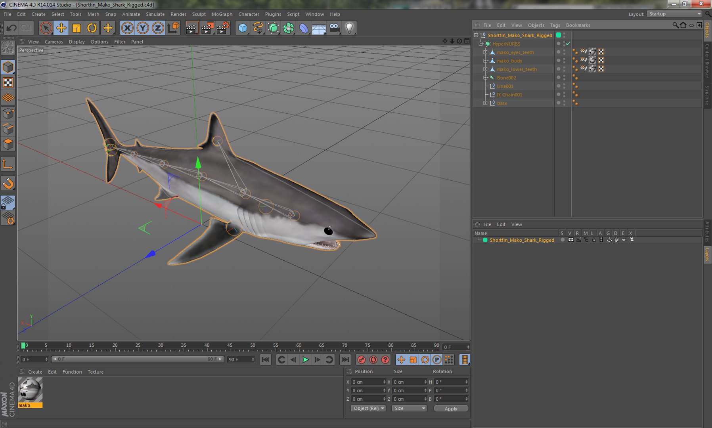Open the Content Browser side tab
Screen dimensions: 712x428
coord(707,61)
